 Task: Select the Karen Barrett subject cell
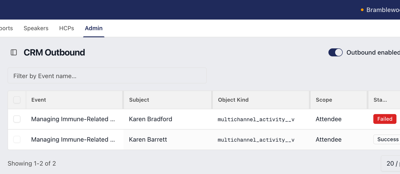pyautogui.click(x=148, y=139)
